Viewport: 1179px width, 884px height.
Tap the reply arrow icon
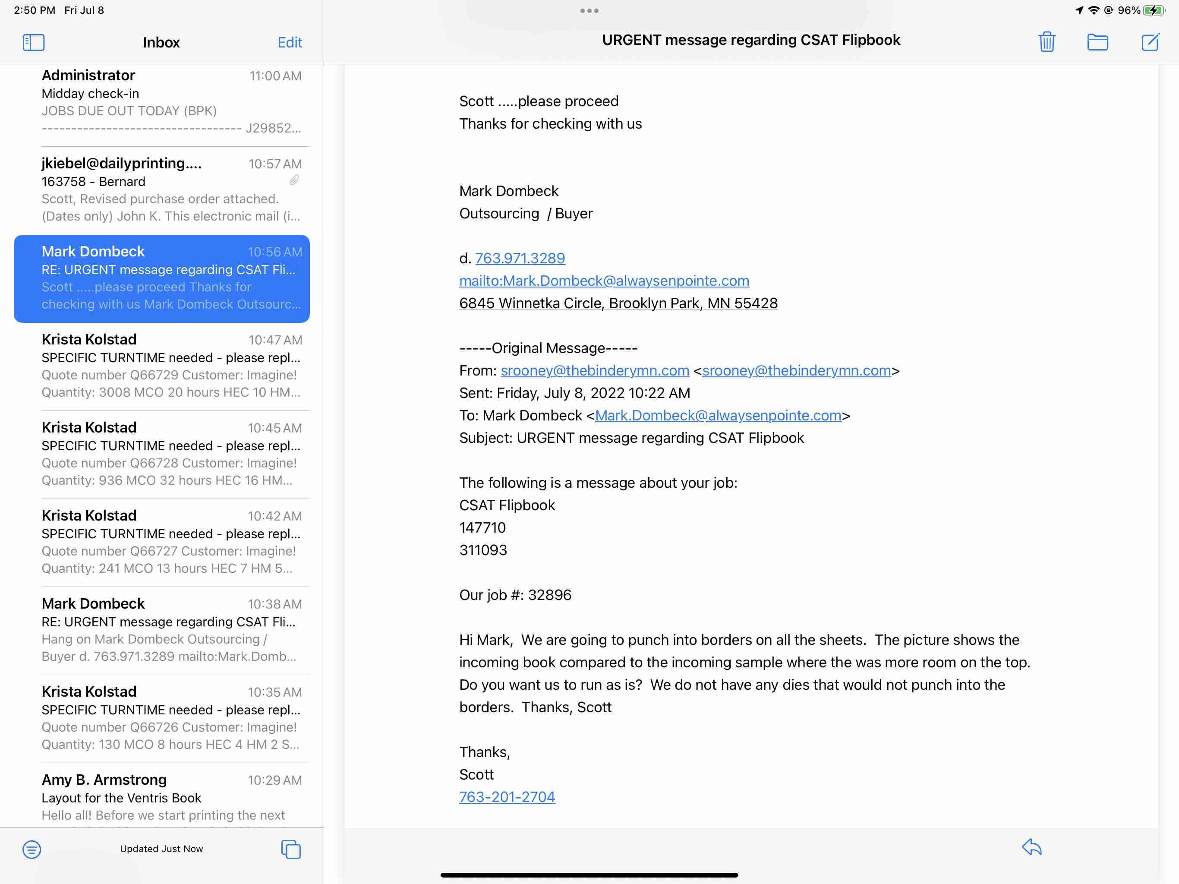pos(1031,847)
